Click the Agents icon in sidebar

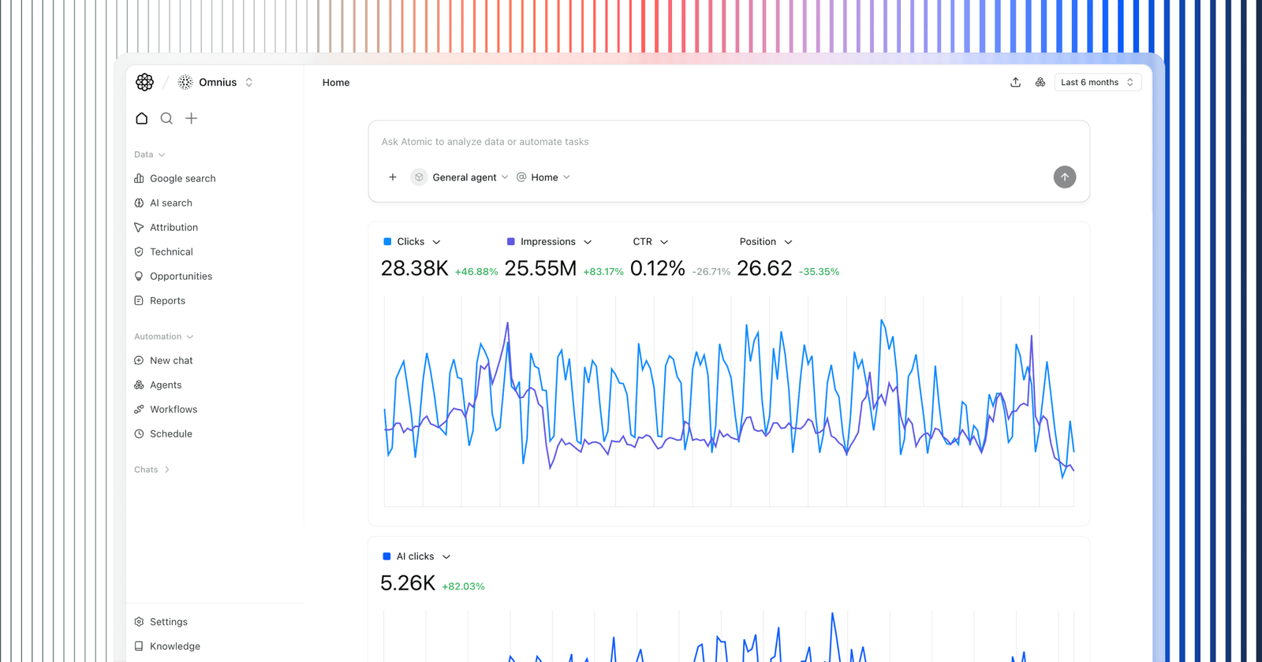point(139,385)
